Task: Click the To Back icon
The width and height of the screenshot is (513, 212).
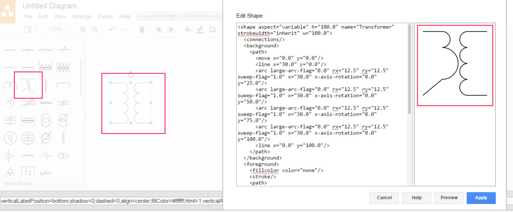Action: coord(171,30)
